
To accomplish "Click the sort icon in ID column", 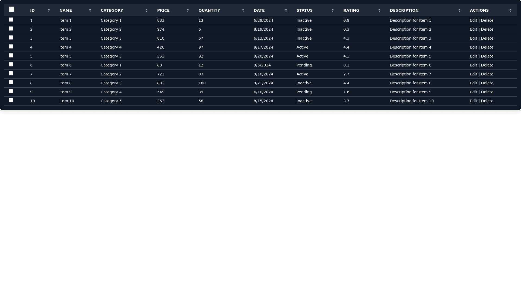I will click(x=49, y=10).
